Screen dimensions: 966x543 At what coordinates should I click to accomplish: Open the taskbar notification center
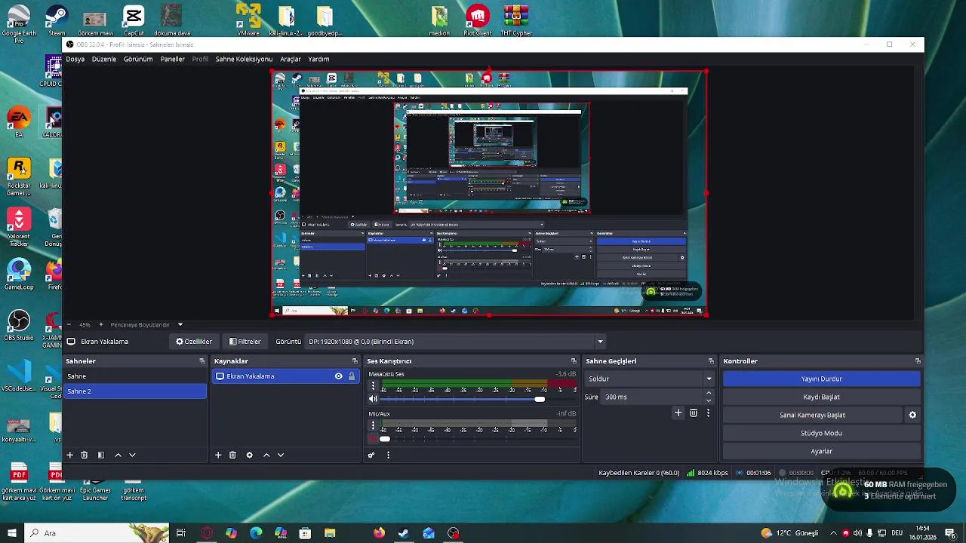tap(950, 533)
